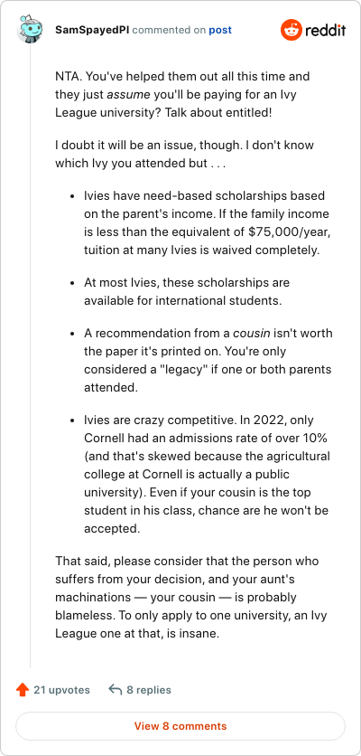Upvote the comment with the orange arrow
The width and height of the screenshot is (361, 756).
(x=23, y=690)
